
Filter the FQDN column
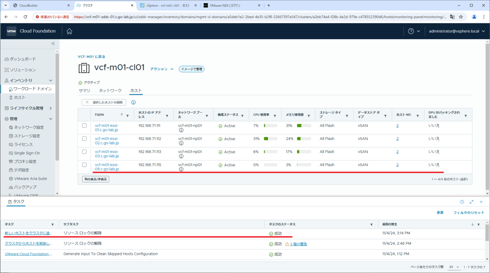point(127,116)
